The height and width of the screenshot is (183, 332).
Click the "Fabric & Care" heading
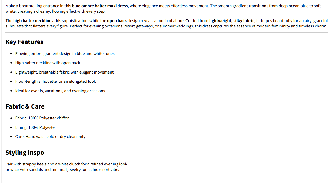25,106
